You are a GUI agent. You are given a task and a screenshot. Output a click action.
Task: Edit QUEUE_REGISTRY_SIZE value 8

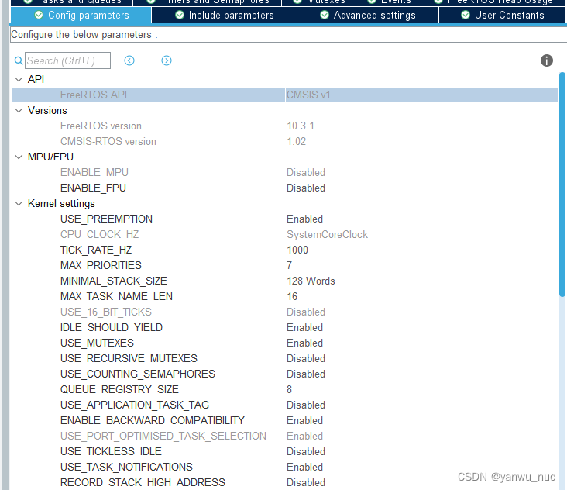point(289,389)
